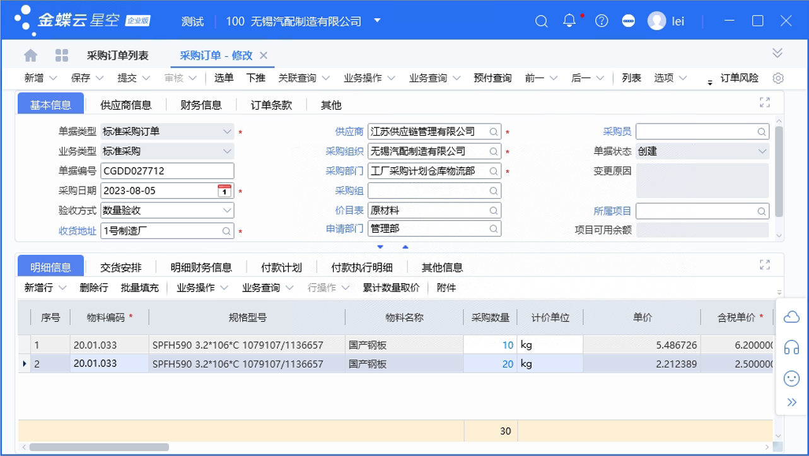Switch to 交货安排 tab
This screenshot has width=809, height=456.
tap(121, 267)
